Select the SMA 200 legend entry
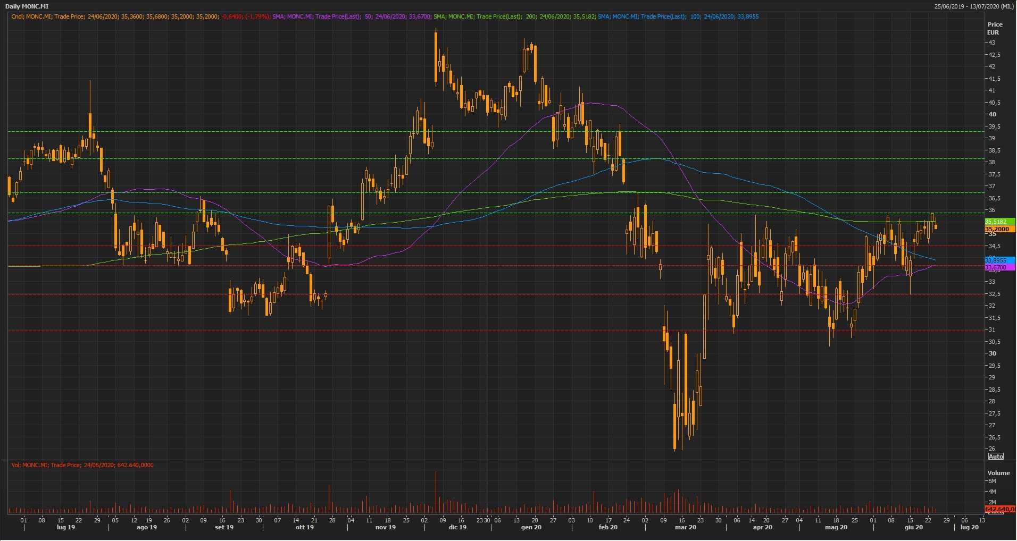1017x541 pixels. click(x=514, y=17)
